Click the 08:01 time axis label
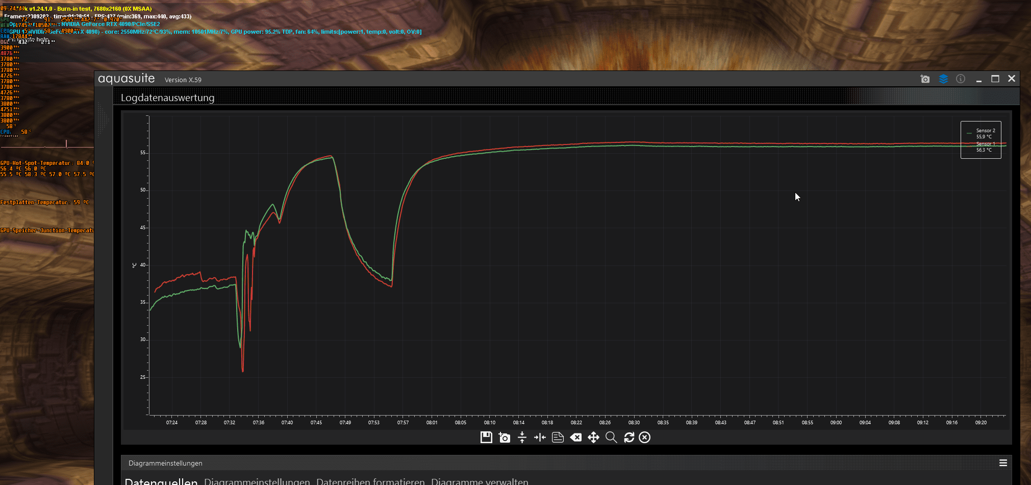 coord(432,423)
